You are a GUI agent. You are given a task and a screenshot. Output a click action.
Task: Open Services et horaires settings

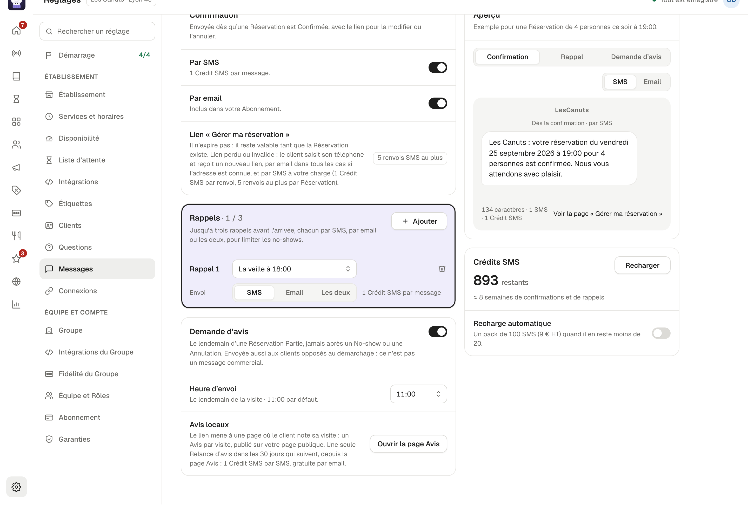pos(97,117)
